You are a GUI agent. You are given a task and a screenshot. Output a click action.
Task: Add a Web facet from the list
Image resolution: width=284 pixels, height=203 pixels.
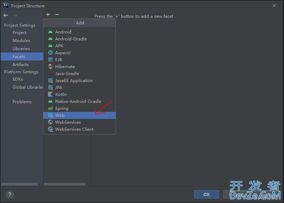(x=80, y=115)
